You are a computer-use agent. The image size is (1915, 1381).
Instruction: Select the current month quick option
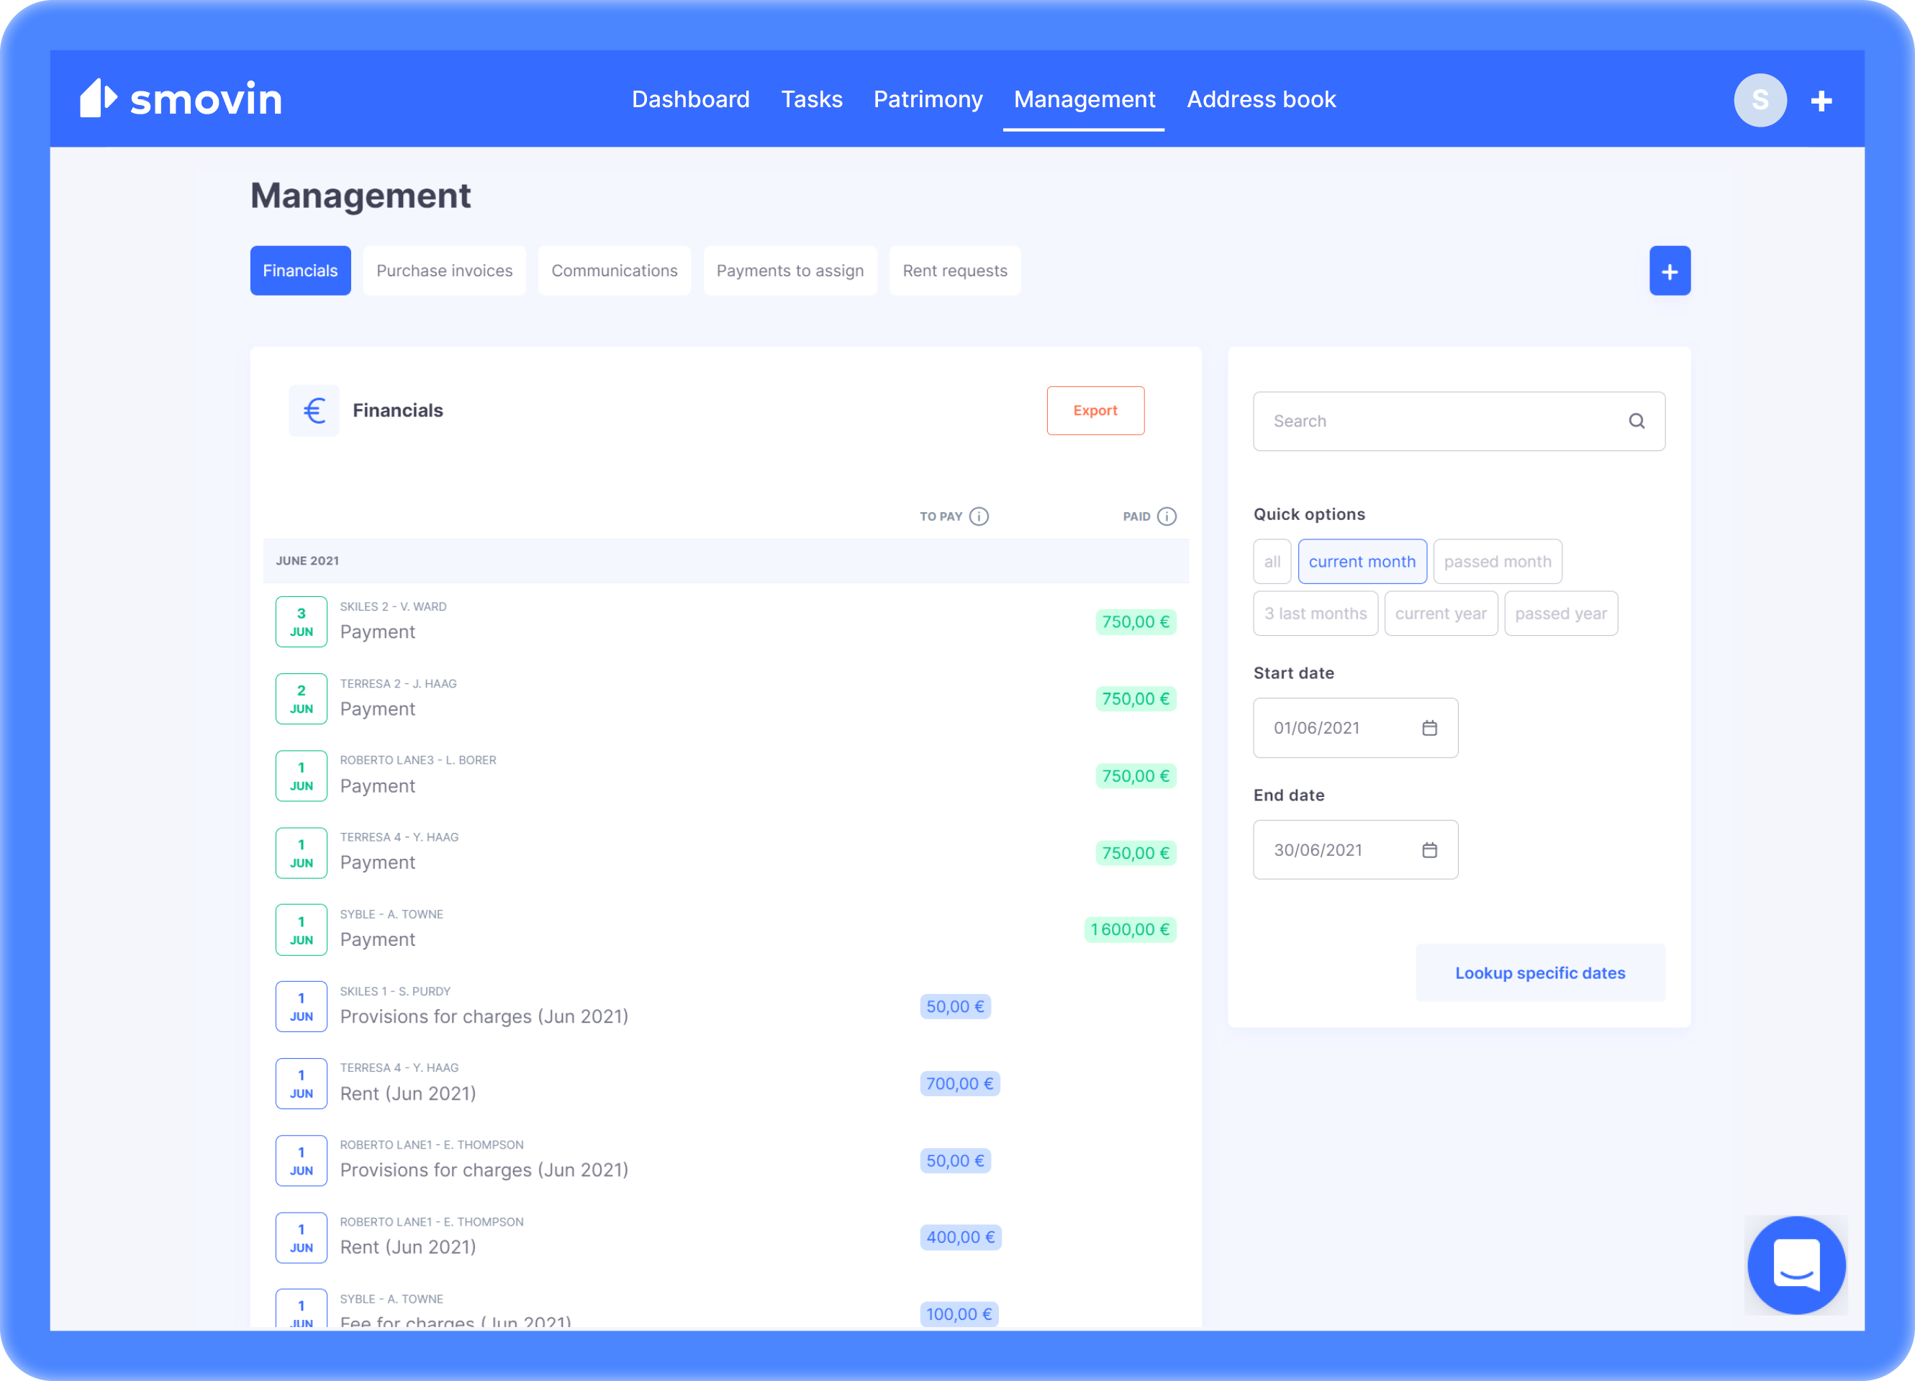1360,562
